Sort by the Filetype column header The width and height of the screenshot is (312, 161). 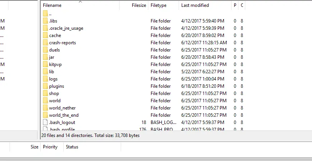(x=159, y=5)
